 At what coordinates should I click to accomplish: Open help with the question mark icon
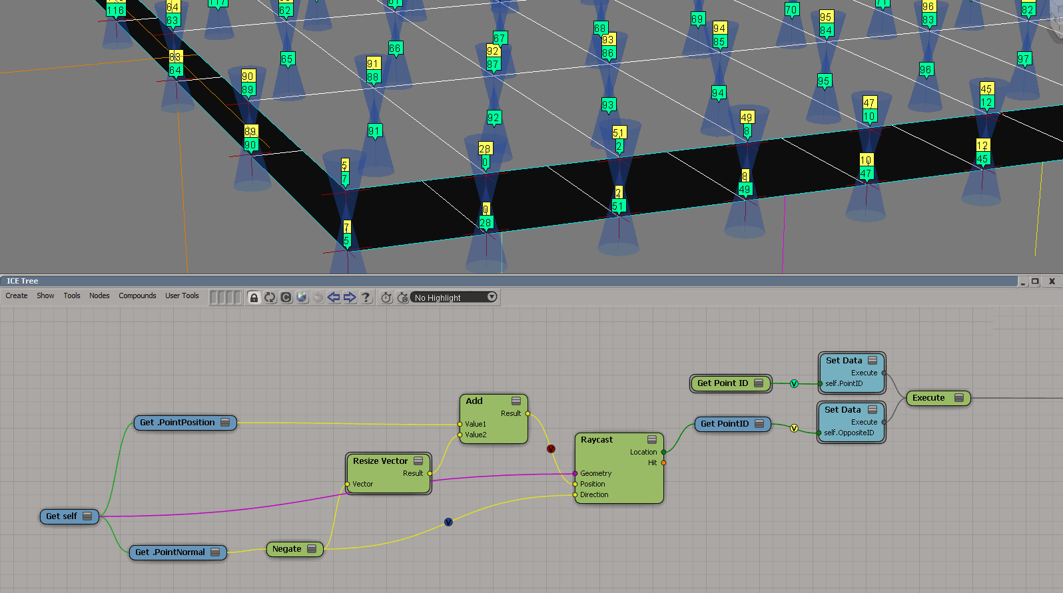click(x=366, y=297)
